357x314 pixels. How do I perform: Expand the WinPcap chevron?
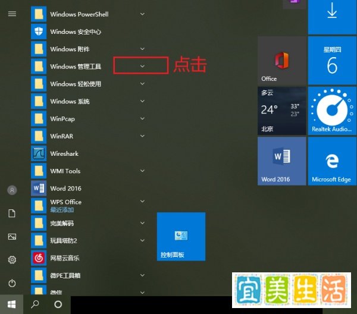point(142,118)
